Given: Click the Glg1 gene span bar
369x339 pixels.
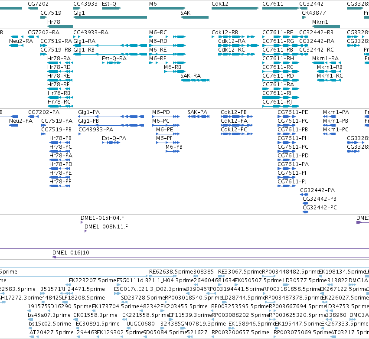Looking at the screenshot, I should [110, 17].
